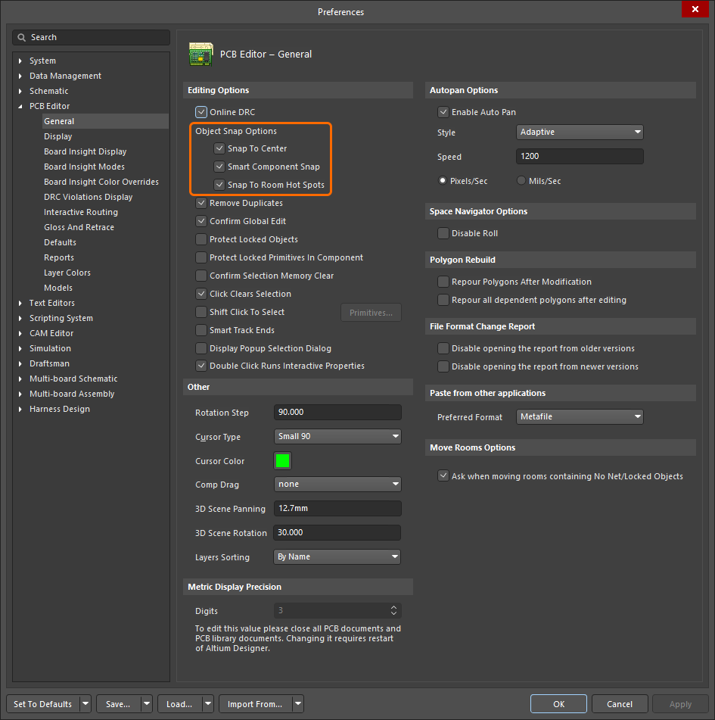The image size is (715, 720).
Task: Select the Models page
Action: (x=58, y=288)
